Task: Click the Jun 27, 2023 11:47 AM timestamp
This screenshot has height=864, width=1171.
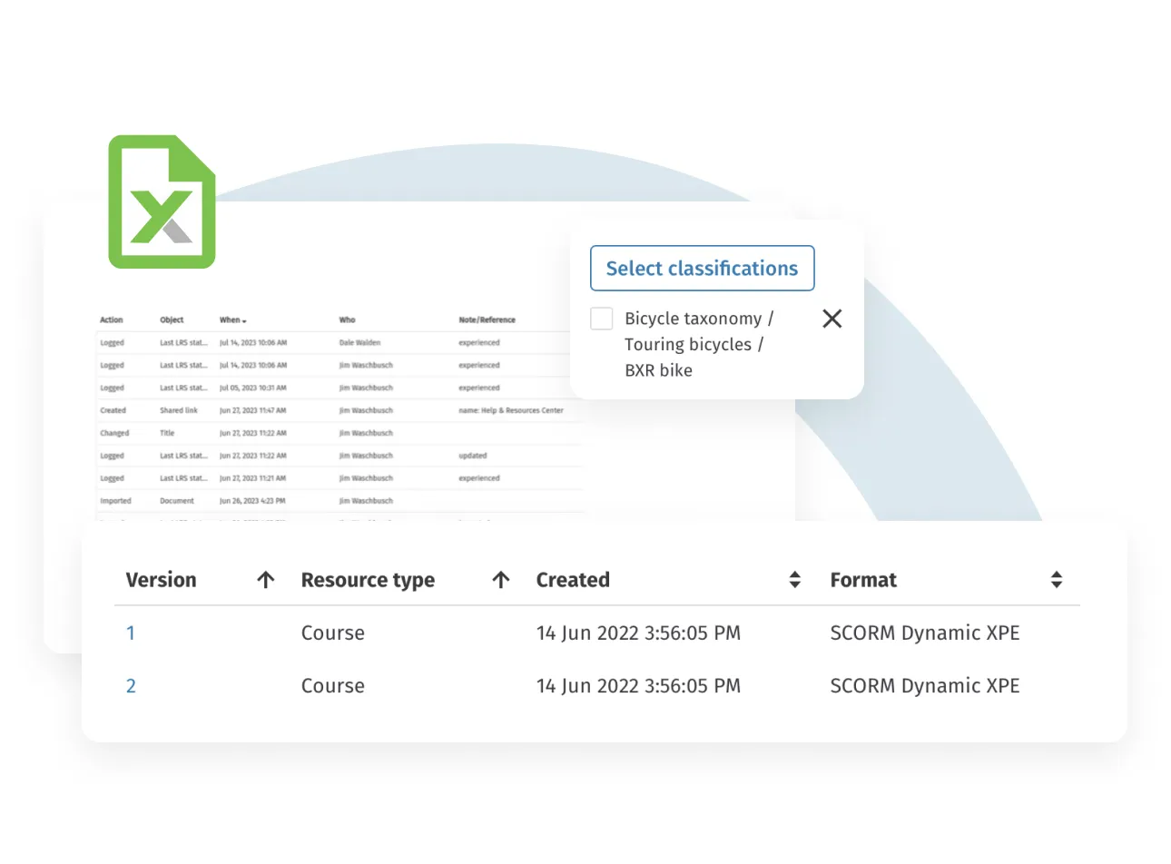Action: pos(253,410)
